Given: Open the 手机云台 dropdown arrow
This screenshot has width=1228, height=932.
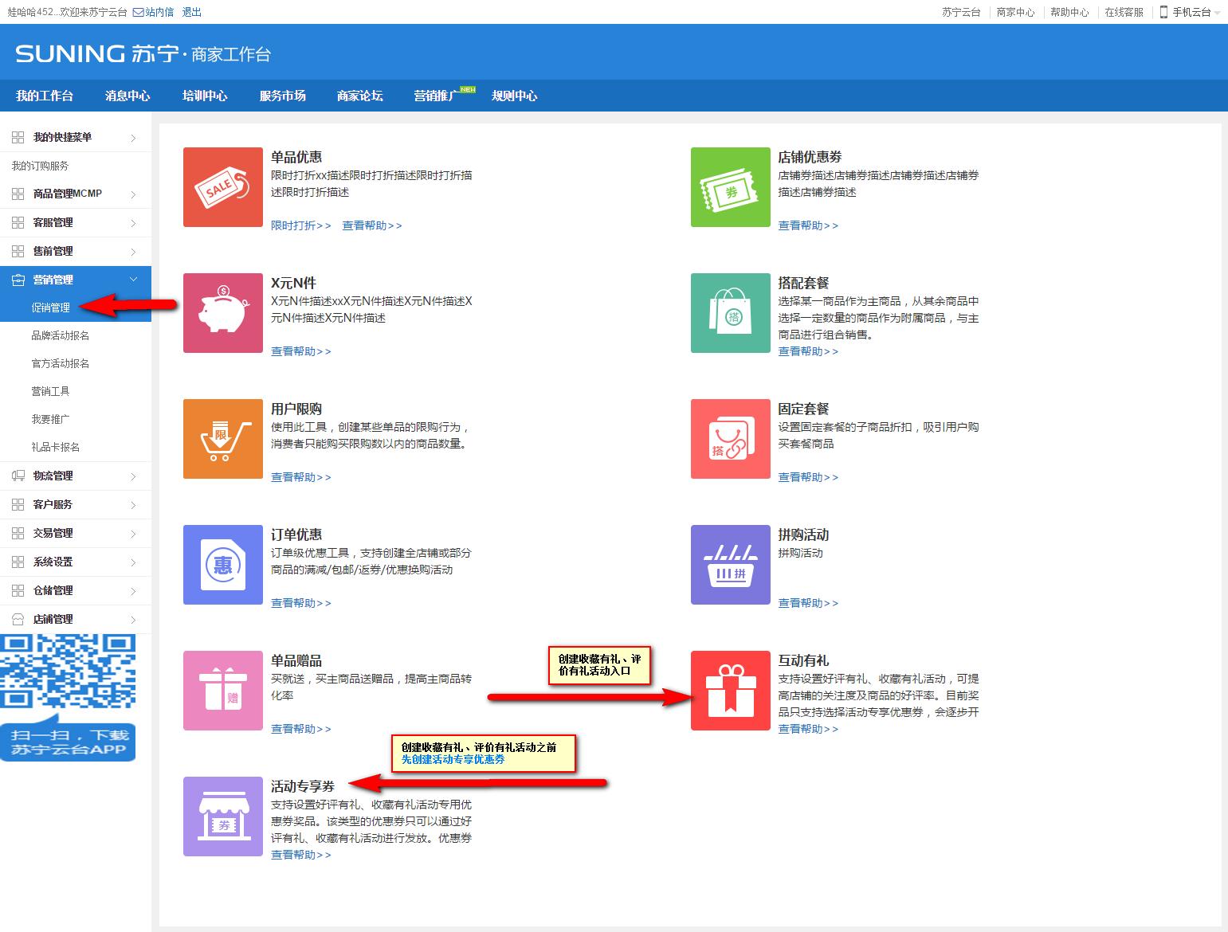Looking at the screenshot, I should 1217,13.
